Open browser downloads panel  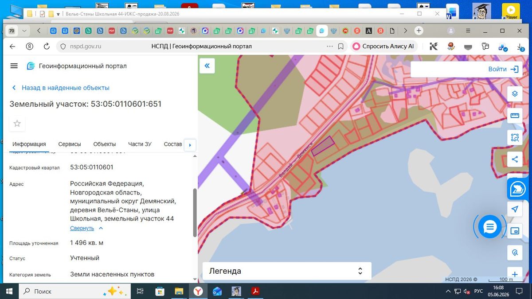click(520, 47)
